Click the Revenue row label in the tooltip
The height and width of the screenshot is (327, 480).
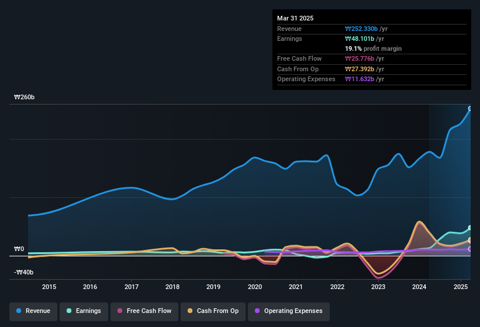tap(289, 29)
